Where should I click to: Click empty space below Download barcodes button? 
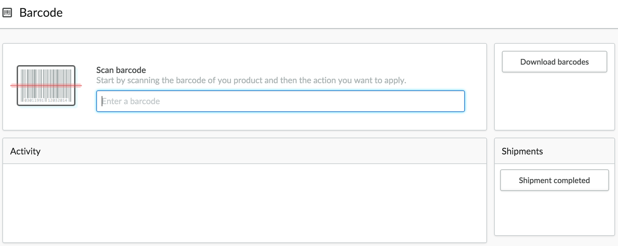pos(554,101)
